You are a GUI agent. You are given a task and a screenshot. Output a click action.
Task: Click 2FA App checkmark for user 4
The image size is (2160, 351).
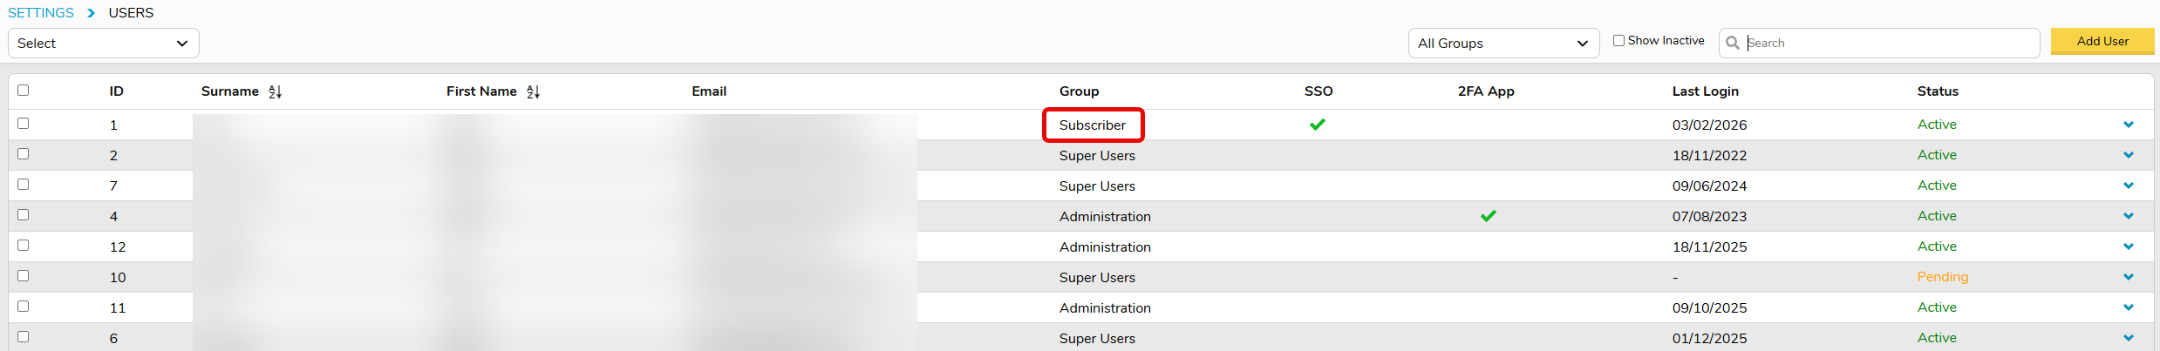pos(1488,216)
